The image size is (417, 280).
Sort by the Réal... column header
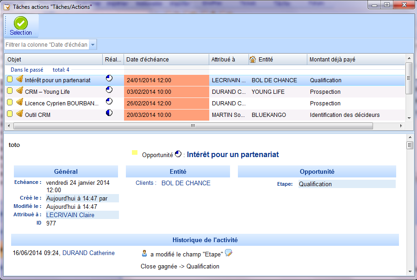pos(113,60)
